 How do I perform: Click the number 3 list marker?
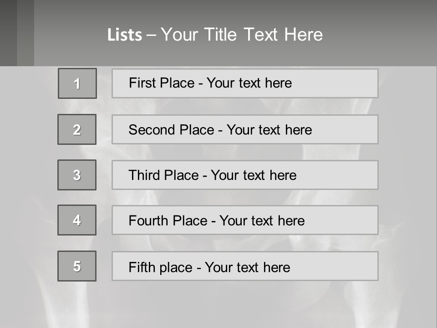(x=77, y=175)
